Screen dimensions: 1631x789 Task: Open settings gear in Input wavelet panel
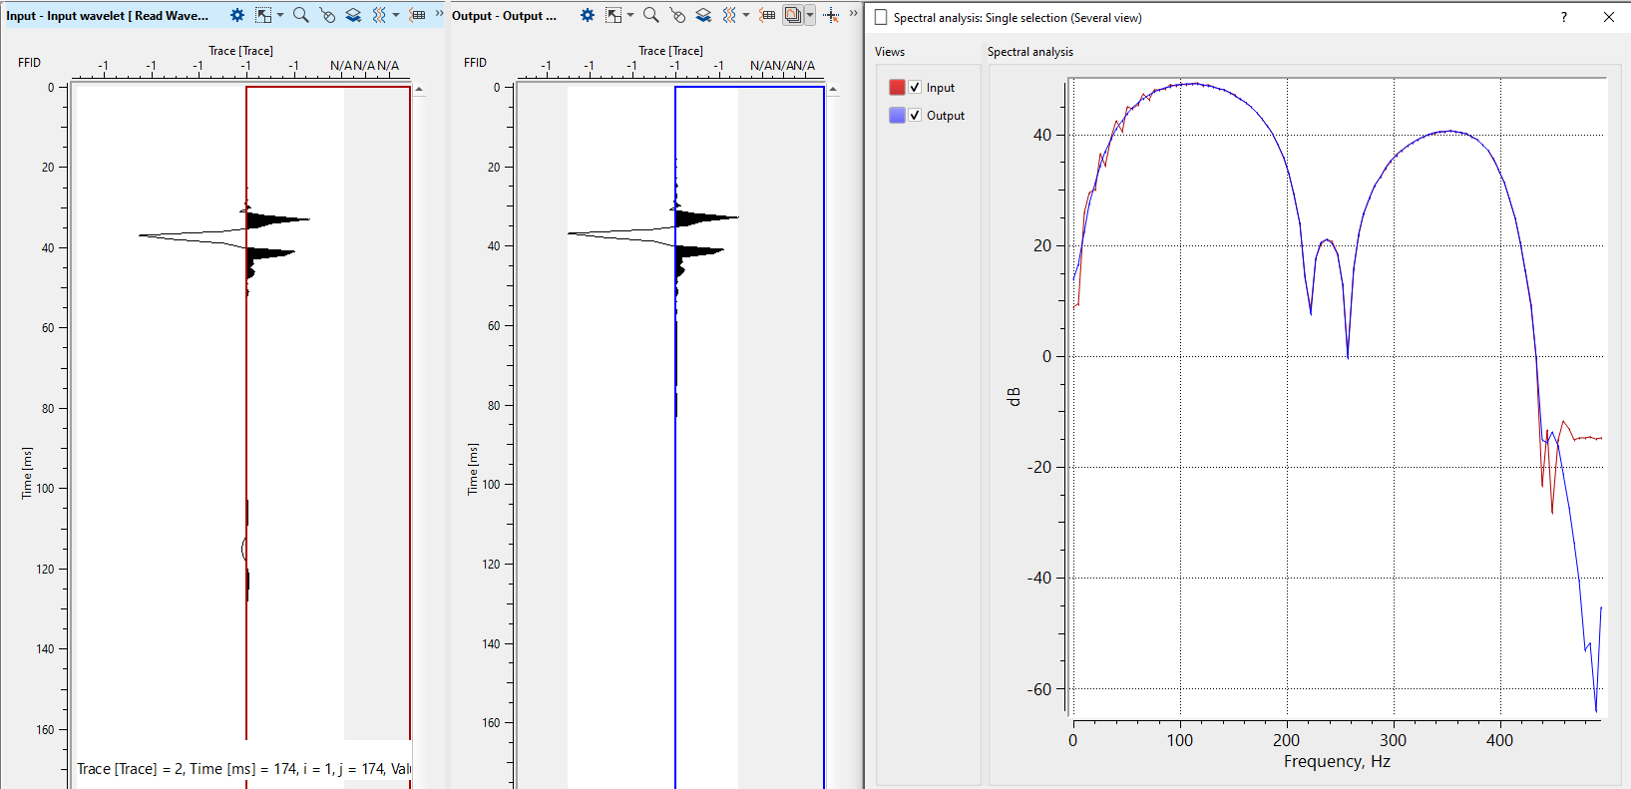[x=236, y=15]
